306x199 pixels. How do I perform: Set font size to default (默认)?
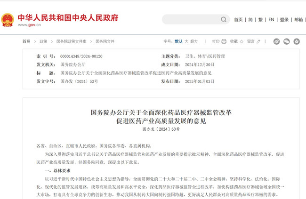tap(178, 41)
